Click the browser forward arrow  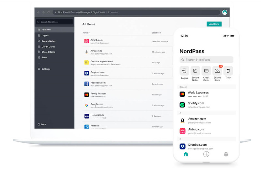43,12
